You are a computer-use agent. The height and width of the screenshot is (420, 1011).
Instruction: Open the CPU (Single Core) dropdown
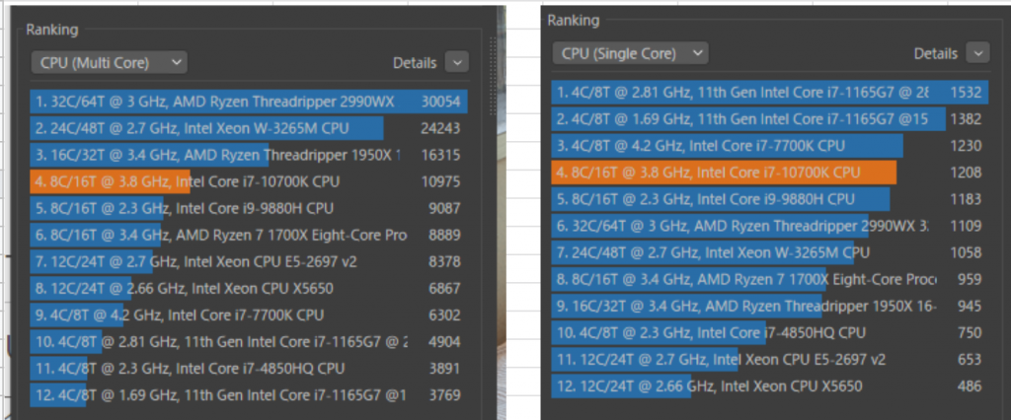(x=630, y=53)
